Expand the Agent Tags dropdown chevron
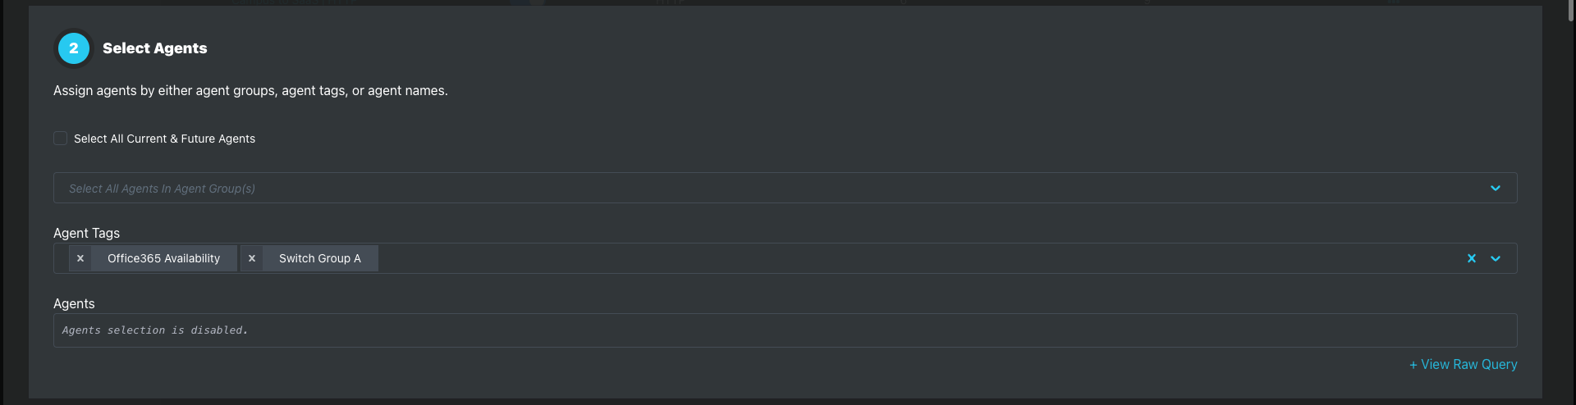The image size is (1576, 405). pyautogui.click(x=1496, y=258)
